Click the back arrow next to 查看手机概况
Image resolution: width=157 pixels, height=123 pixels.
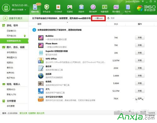tap(5, 18)
